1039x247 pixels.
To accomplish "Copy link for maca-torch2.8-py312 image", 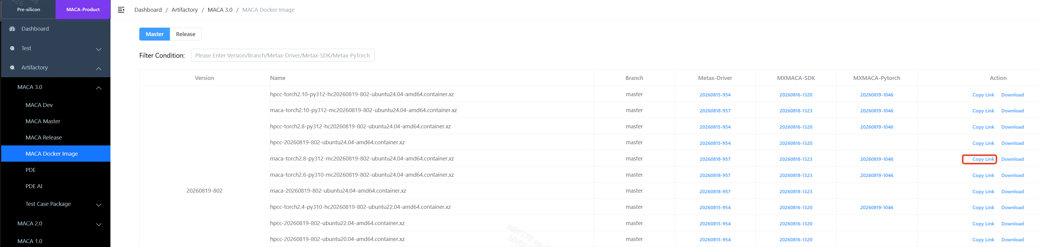I will click(x=983, y=159).
